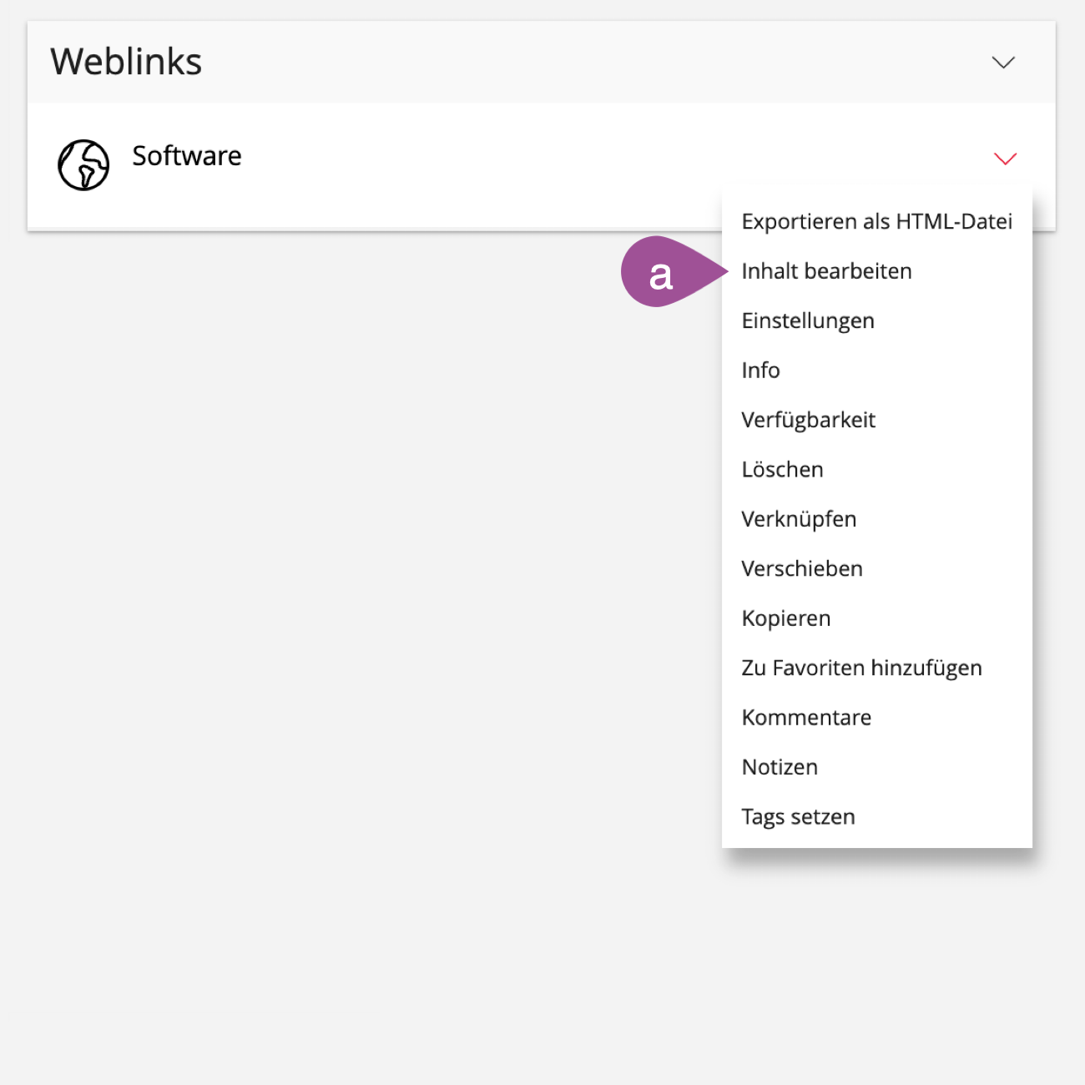Select Inhalt bearbeiten in the menu
The image size is (1085, 1085).
tap(826, 271)
